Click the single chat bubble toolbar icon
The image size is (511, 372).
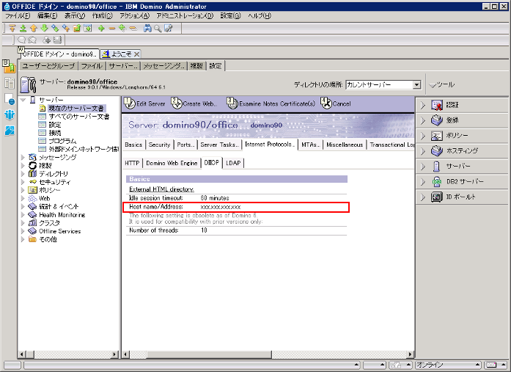22,40
